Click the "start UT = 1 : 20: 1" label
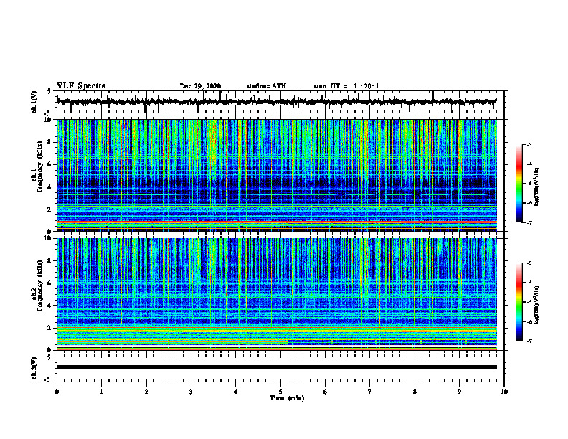This screenshot has height=439, width=568. 346,86
